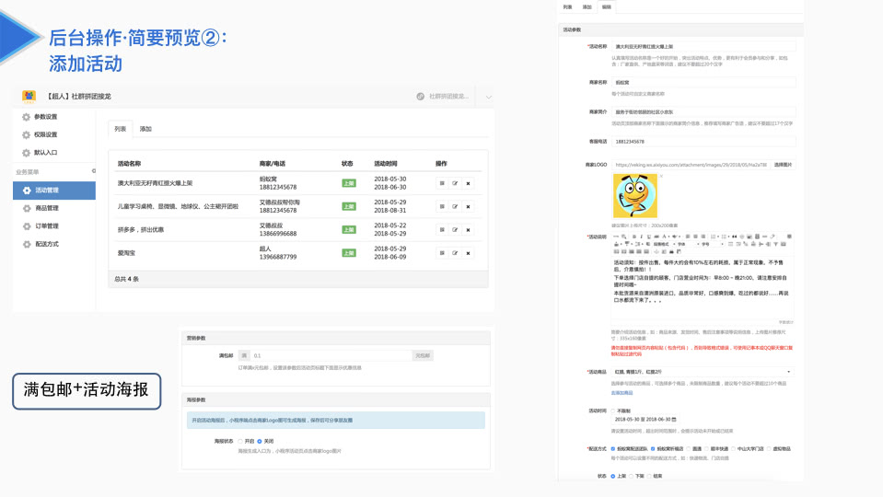Select the 开启 radio for 海报状态

tap(240, 441)
